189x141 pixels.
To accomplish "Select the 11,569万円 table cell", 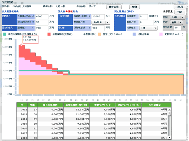I will 77,114.
